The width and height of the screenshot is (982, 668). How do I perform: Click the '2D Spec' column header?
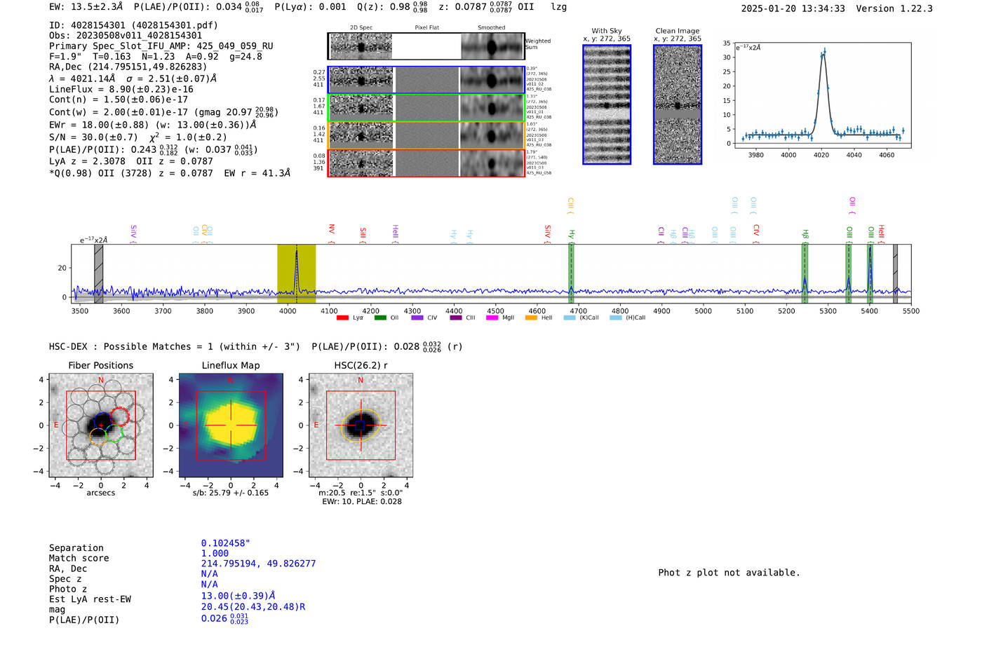tap(361, 28)
